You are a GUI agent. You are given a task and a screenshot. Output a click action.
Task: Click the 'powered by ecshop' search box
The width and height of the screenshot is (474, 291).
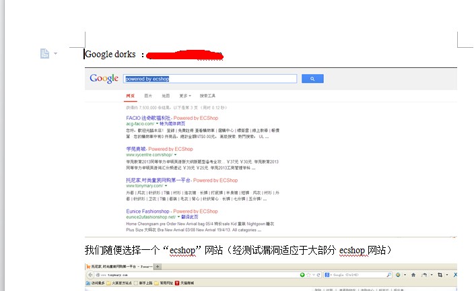pos(210,79)
